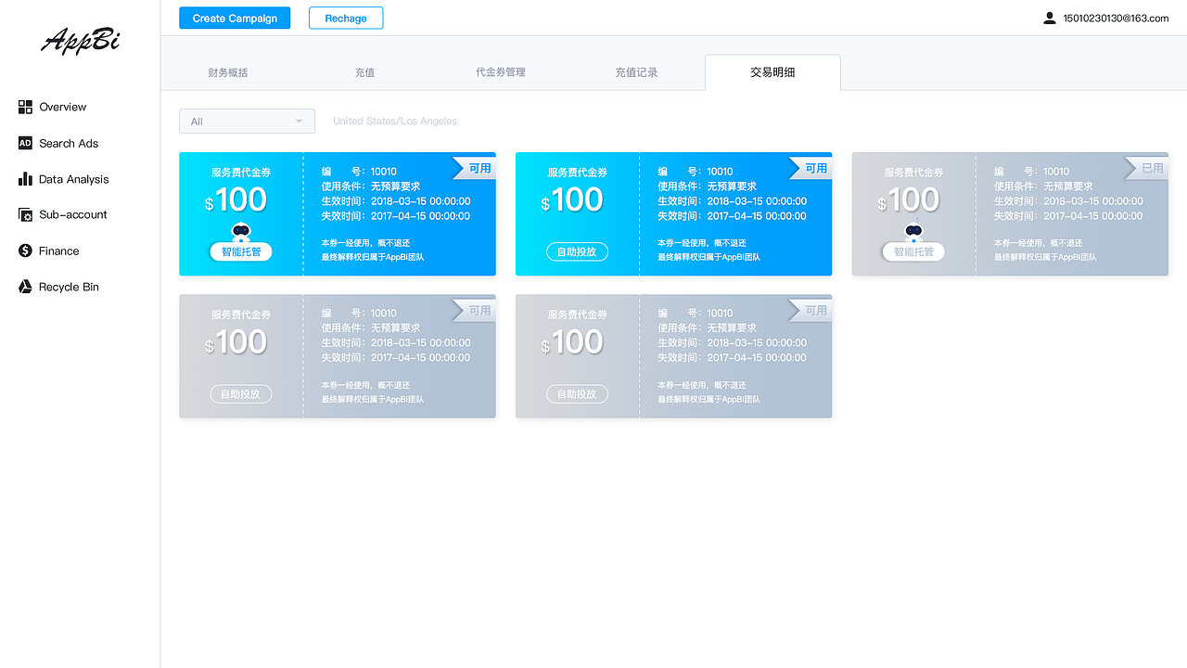This screenshot has height=668, width=1187.
Task: Switch to the 代金券管理 tab
Action: (x=500, y=71)
